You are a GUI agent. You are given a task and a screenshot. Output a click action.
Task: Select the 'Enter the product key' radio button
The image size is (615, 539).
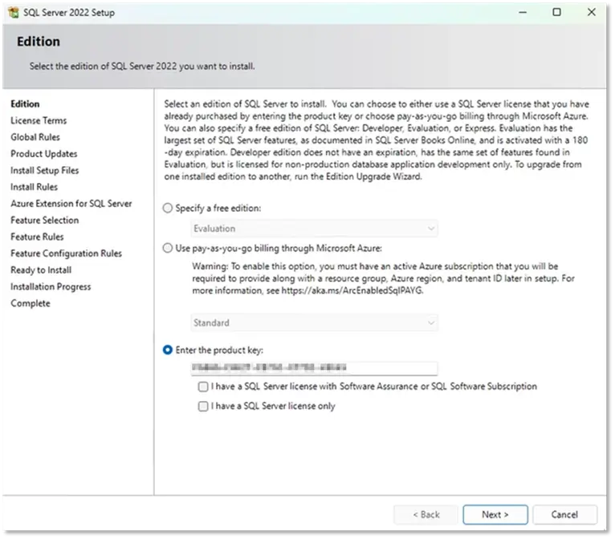[x=168, y=350]
